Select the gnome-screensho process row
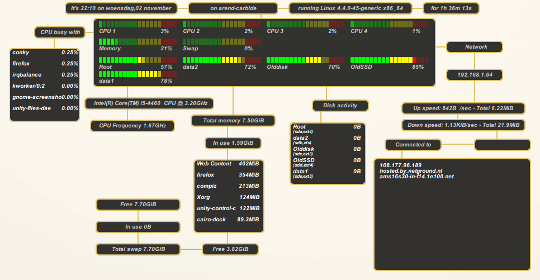This screenshot has width=540, height=280. pyautogui.click(x=45, y=97)
